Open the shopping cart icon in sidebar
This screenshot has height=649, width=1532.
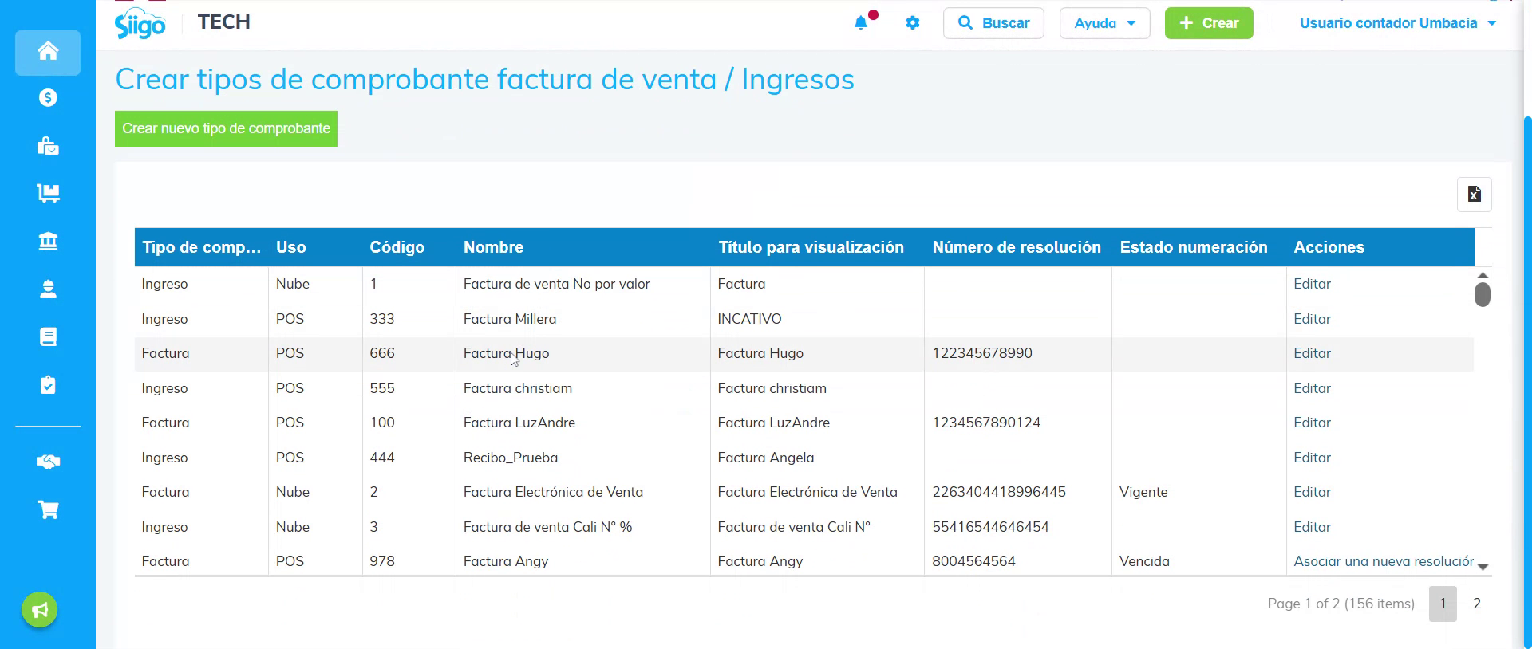coord(48,509)
